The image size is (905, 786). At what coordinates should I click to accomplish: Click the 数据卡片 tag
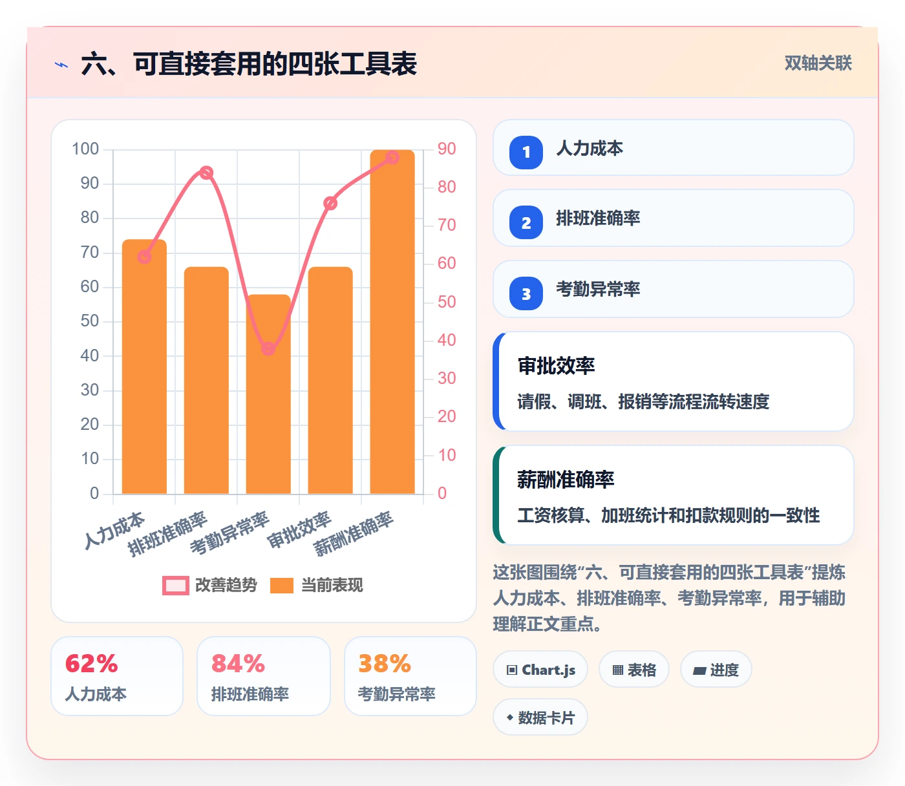click(540, 717)
